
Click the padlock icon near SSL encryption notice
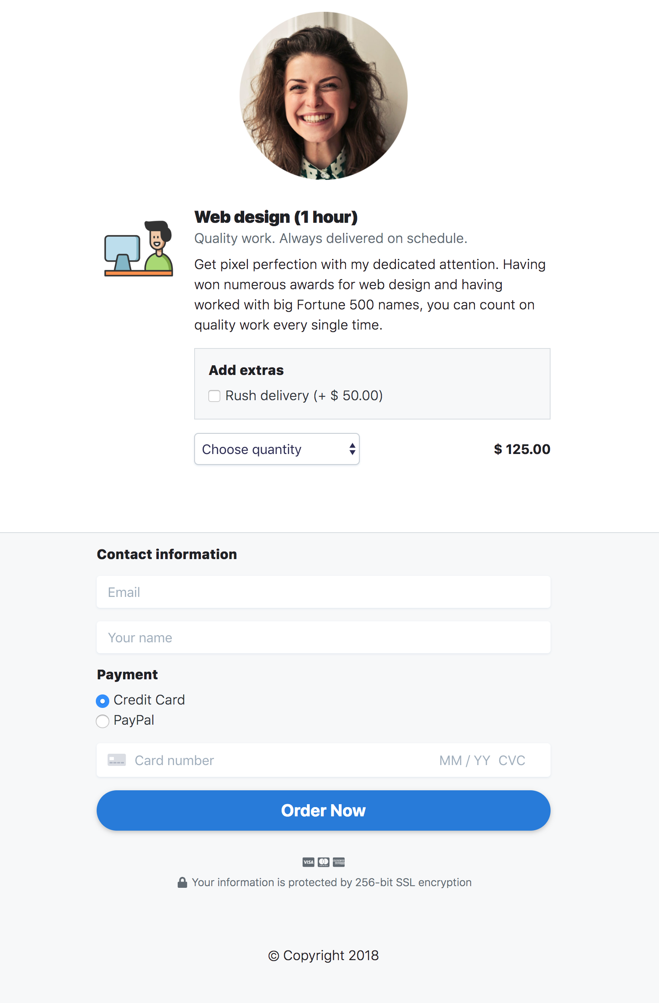pyautogui.click(x=182, y=882)
